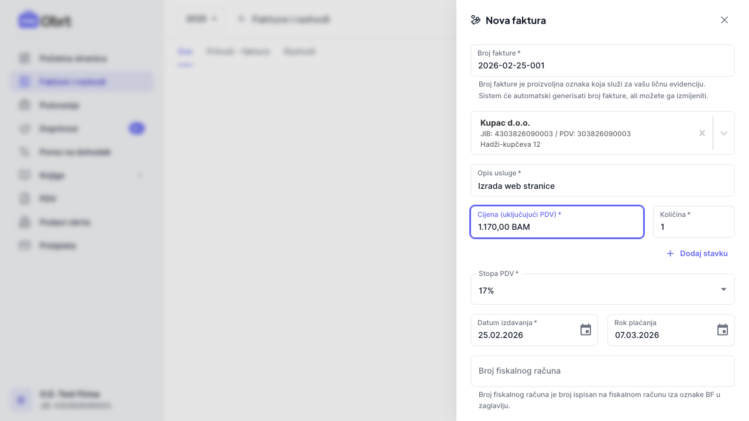Open the Rok plaćanja calendar picker

[x=722, y=330]
